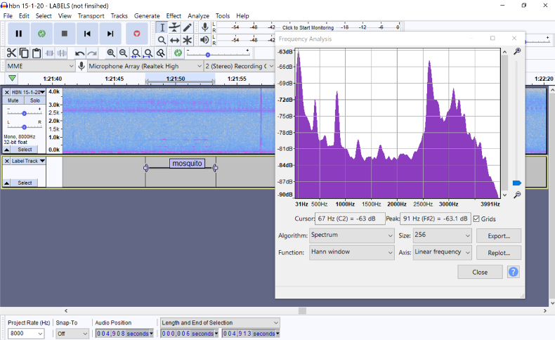Open the Label Track dropdown menu
Image resolution: width=555 pixels, height=340 pixels.
(x=28, y=161)
